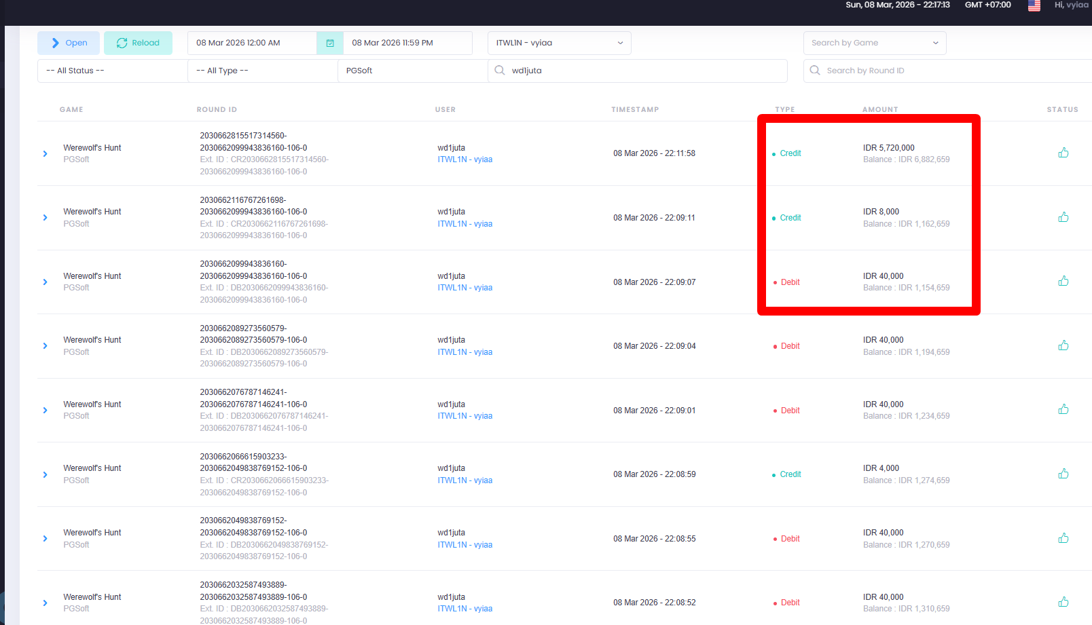Click the TIMESTAMP column header

635,109
